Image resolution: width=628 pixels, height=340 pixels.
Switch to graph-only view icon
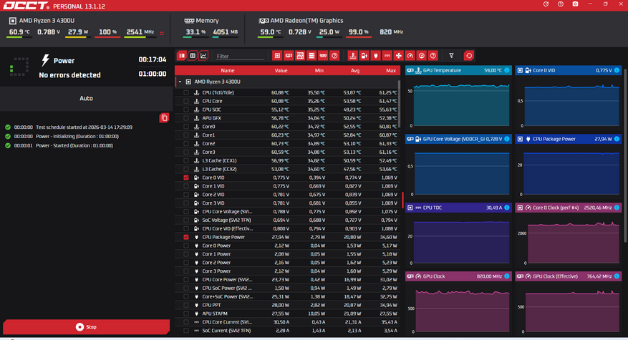point(203,56)
